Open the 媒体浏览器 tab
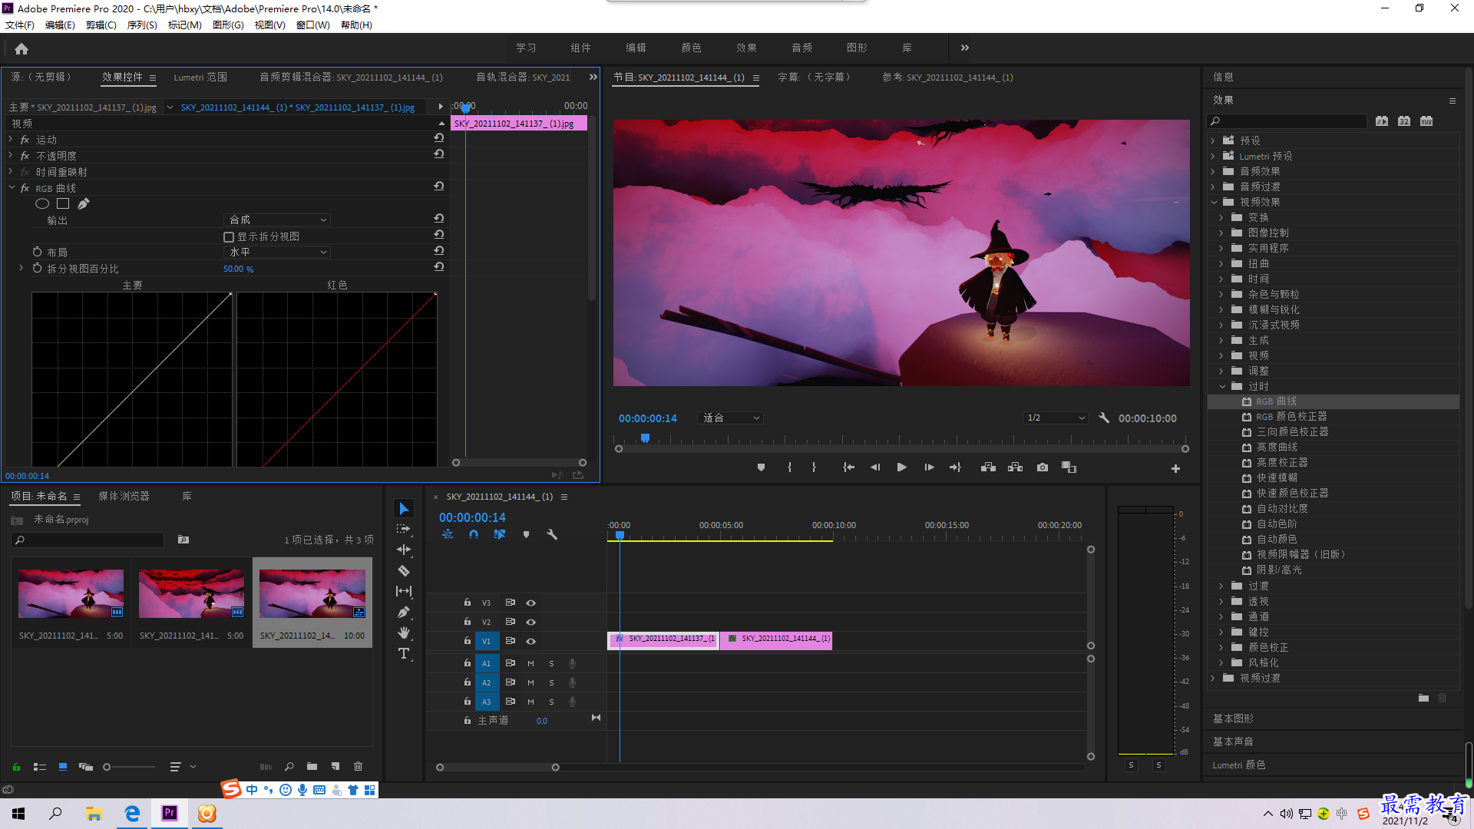The width and height of the screenshot is (1474, 829). (x=124, y=496)
